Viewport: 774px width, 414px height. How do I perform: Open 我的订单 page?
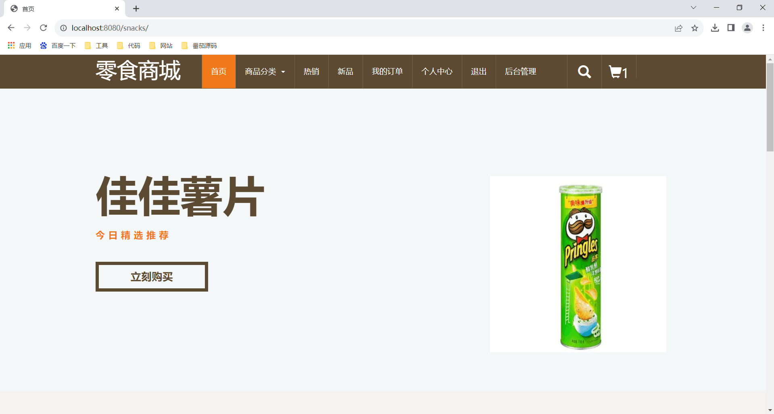(387, 72)
